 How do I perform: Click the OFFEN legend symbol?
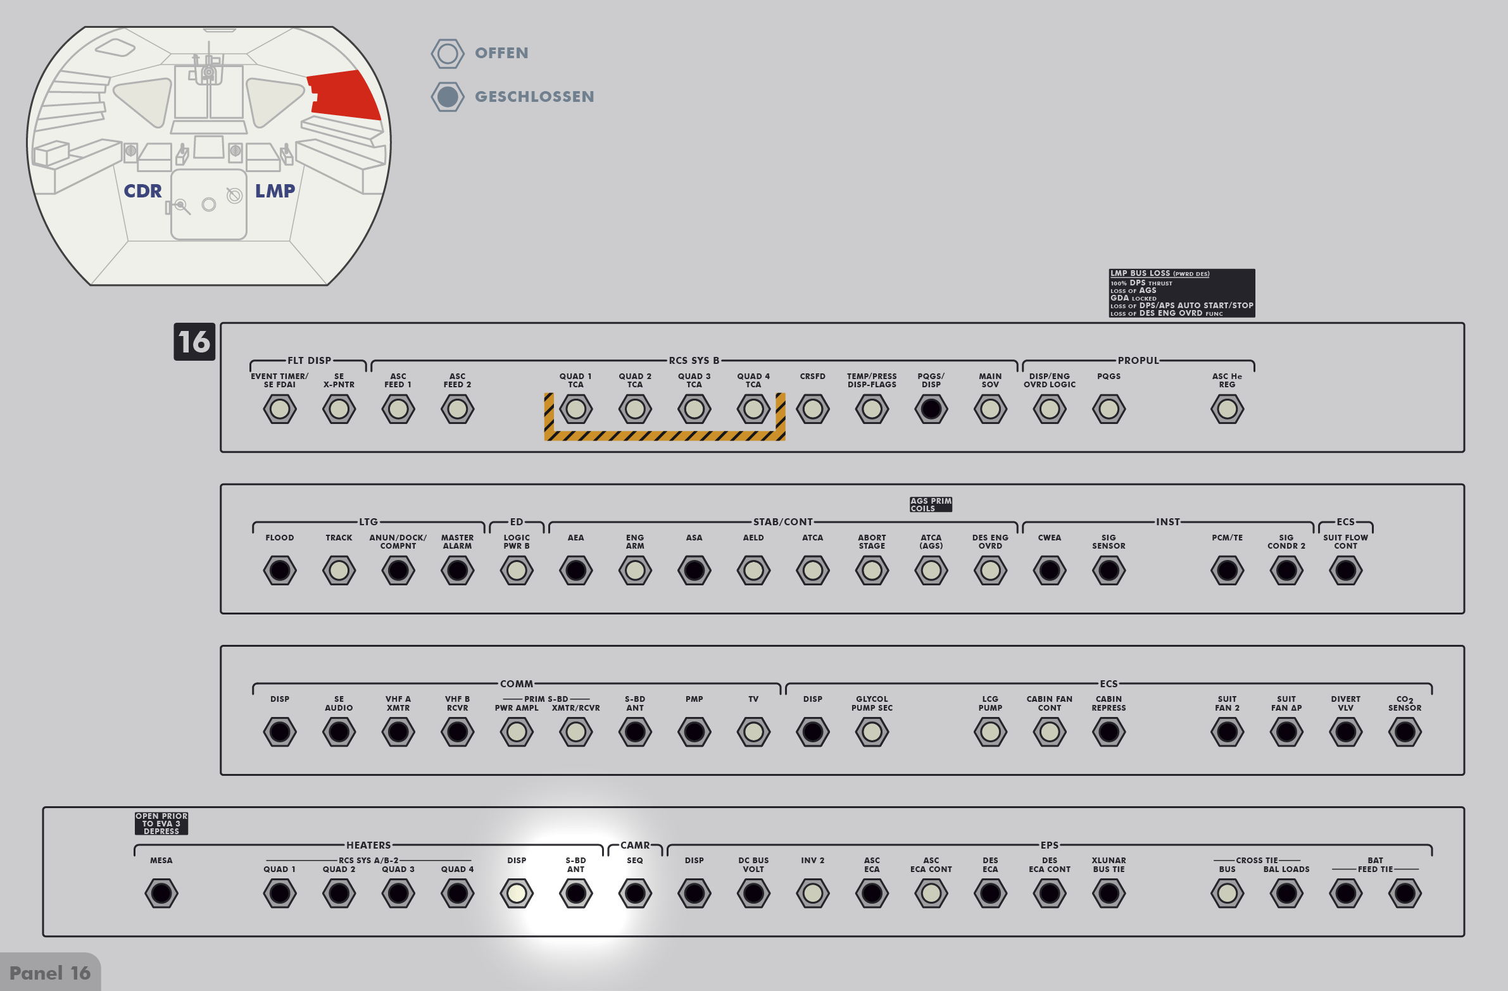click(x=448, y=53)
